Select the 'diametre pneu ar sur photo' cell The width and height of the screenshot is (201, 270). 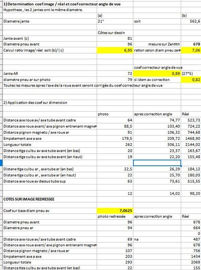tap(50, 80)
